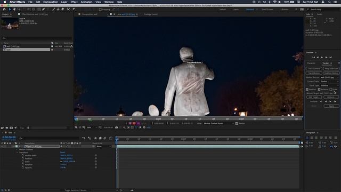
Task: Click the snapshot camera icon in viewer
Action: [117, 127]
